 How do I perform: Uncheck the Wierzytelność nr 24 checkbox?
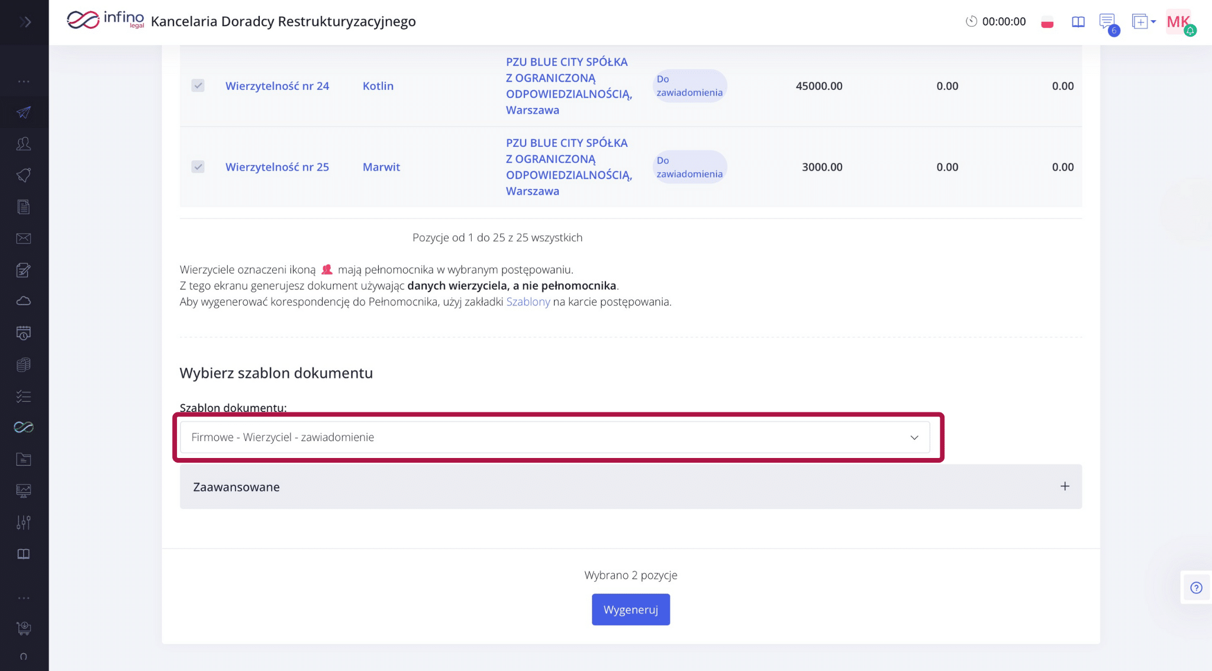198,86
